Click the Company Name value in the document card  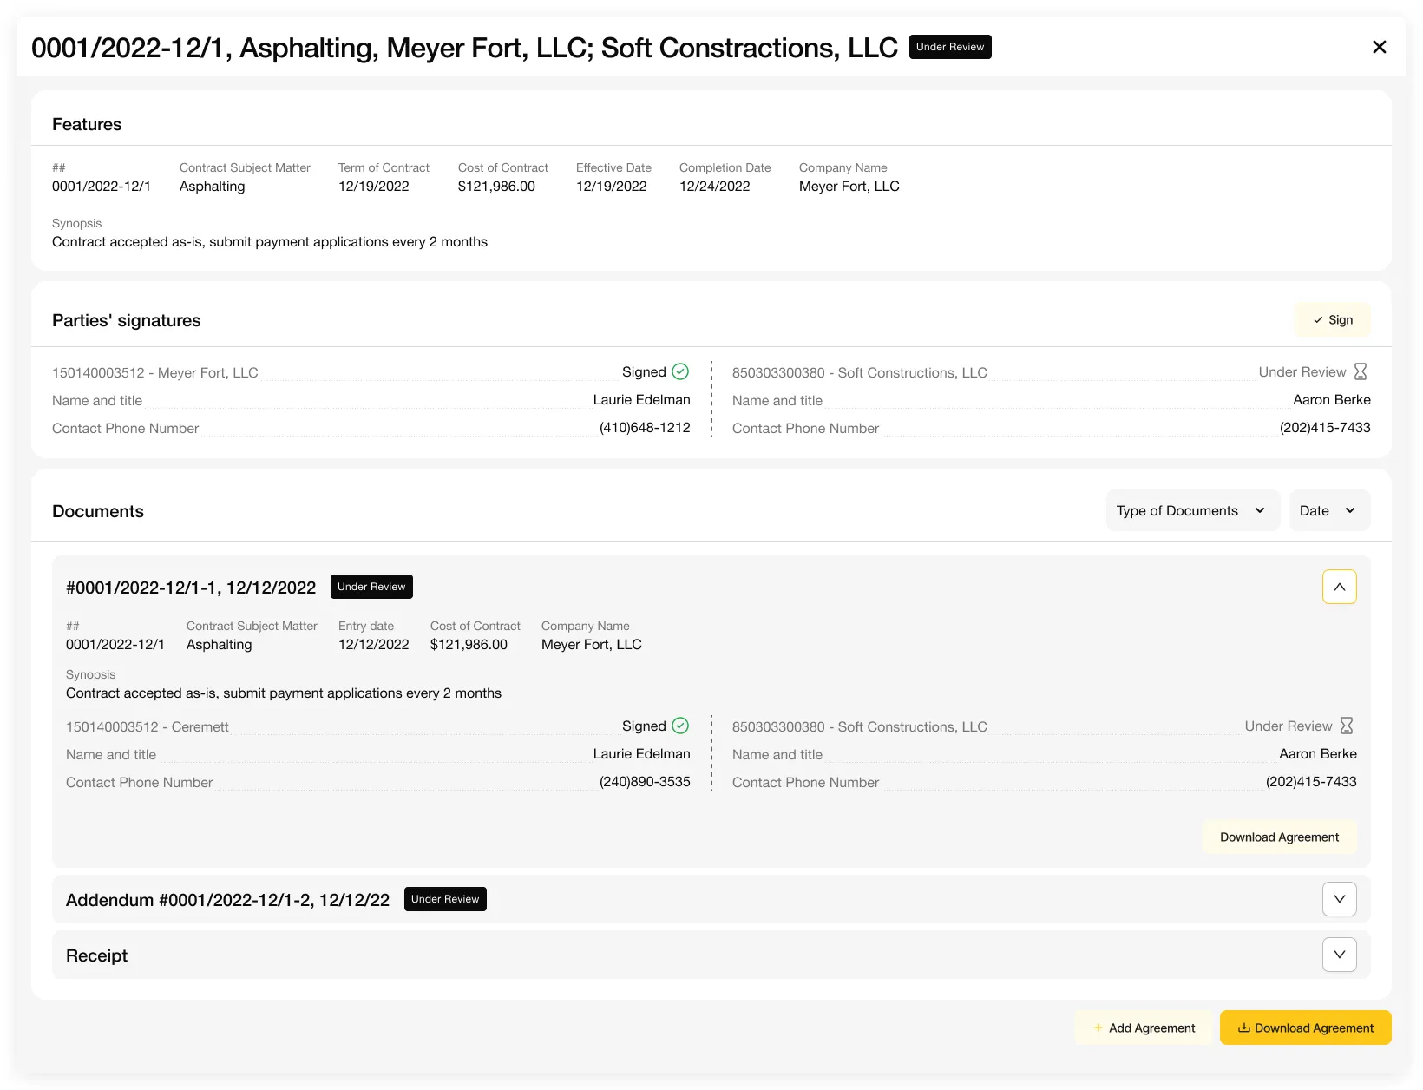coord(592,645)
